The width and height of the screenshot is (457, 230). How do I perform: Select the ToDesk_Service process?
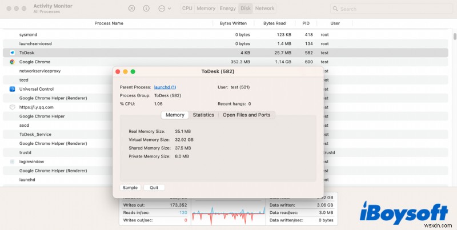(x=35, y=134)
